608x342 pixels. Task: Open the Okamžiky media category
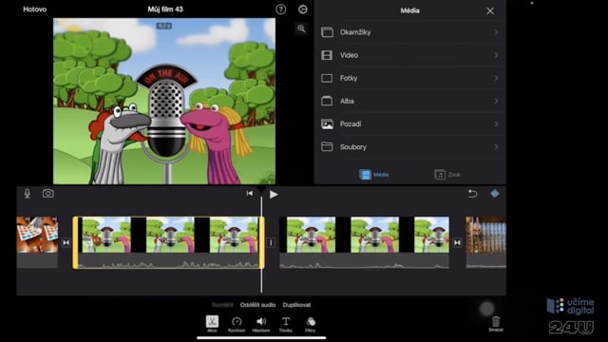[x=409, y=32]
